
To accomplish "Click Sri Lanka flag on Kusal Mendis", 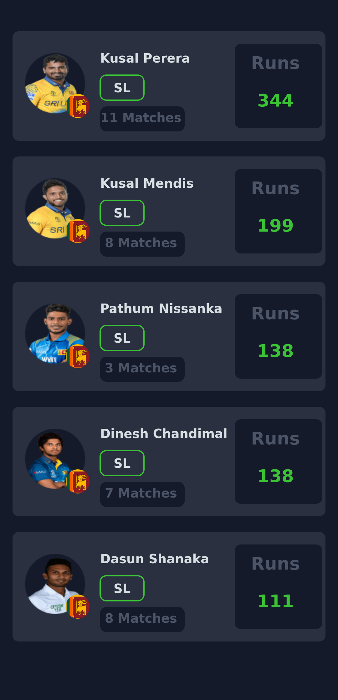I will point(78,231).
